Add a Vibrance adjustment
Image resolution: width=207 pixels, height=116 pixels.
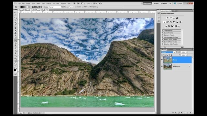(x=164, y=22)
